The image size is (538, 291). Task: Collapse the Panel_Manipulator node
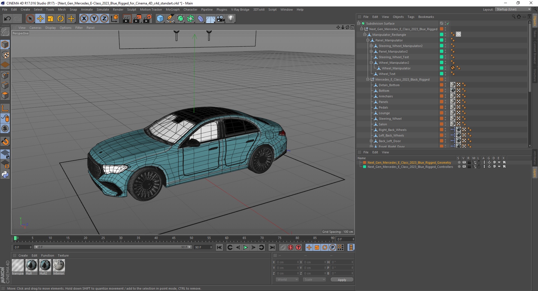368,40
